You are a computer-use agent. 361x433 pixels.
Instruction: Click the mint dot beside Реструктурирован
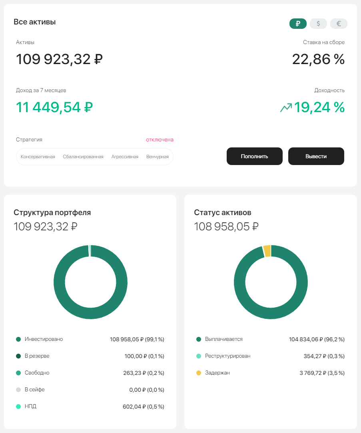(x=198, y=356)
